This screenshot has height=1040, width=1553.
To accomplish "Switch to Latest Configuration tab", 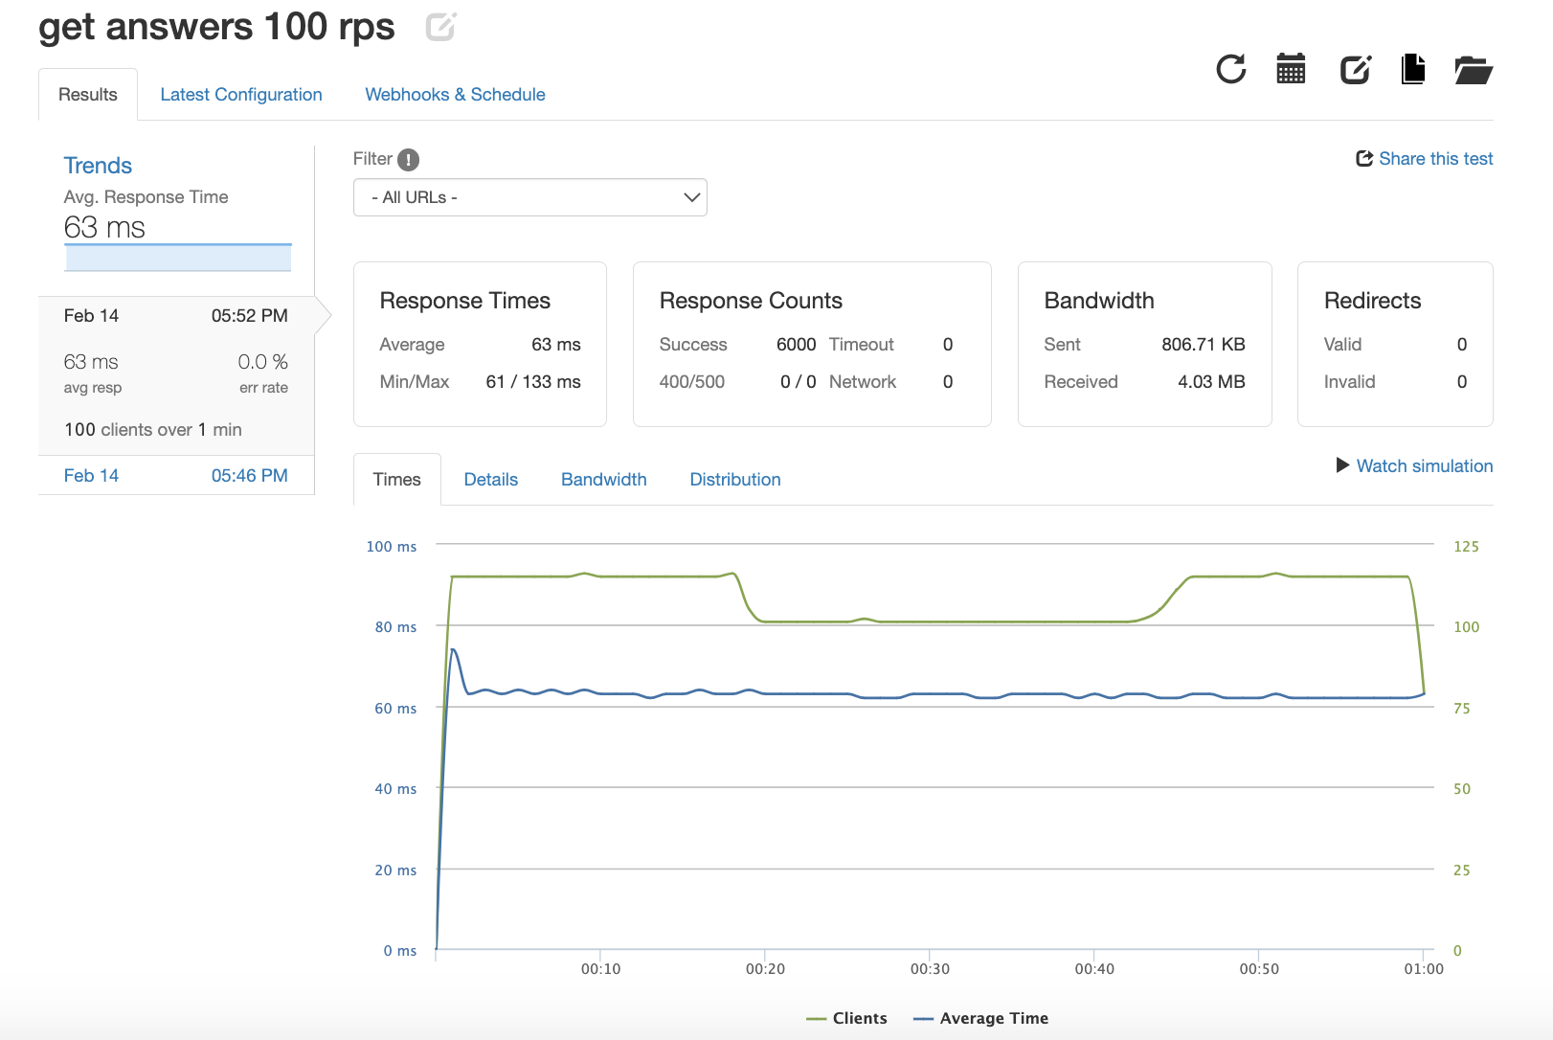I will [x=241, y=95].
